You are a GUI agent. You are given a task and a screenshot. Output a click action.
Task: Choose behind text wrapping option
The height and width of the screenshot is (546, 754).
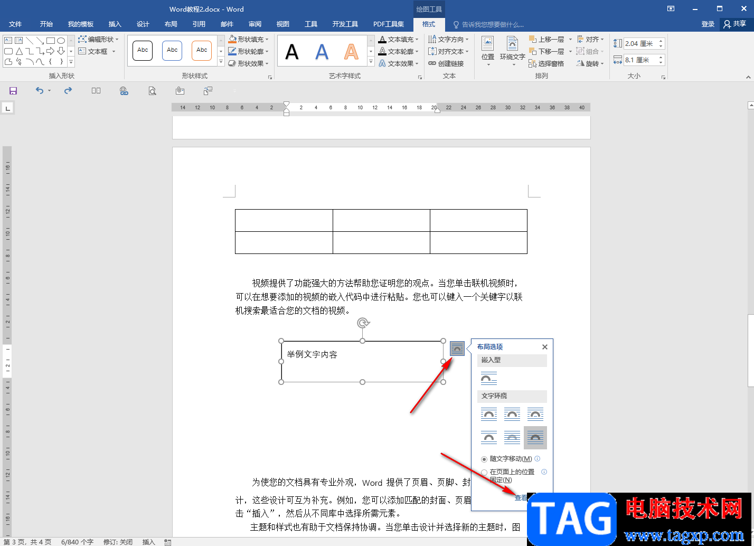tap(512, 438)
